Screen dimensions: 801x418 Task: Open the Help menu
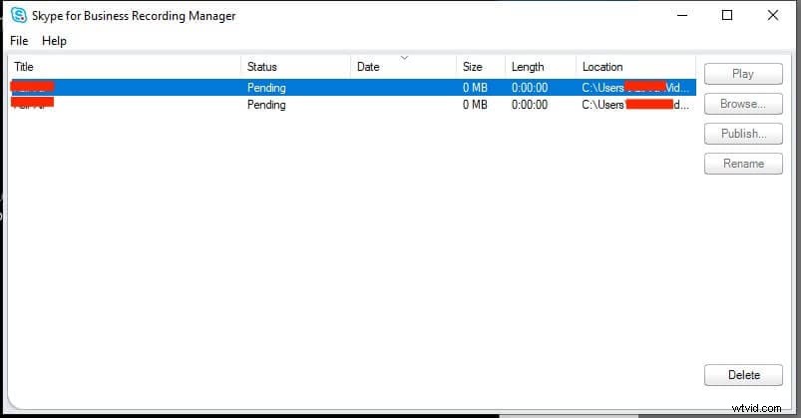point(54,41)
